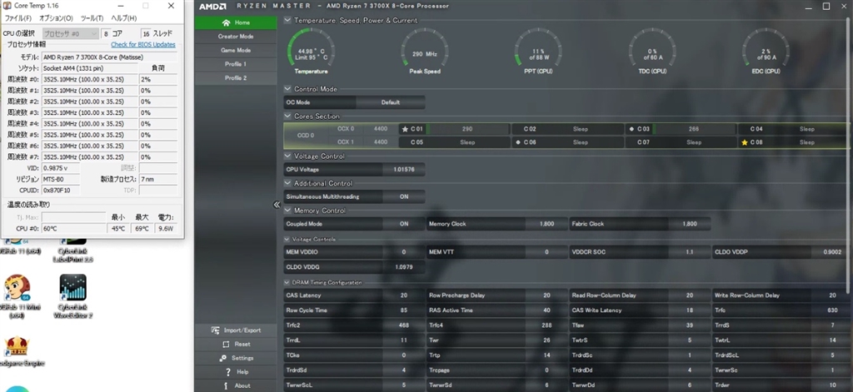The image size is (853, 392).
Task: Click the star icon beside core C 01
Action: pyautogui.click(x=404, y=129)
